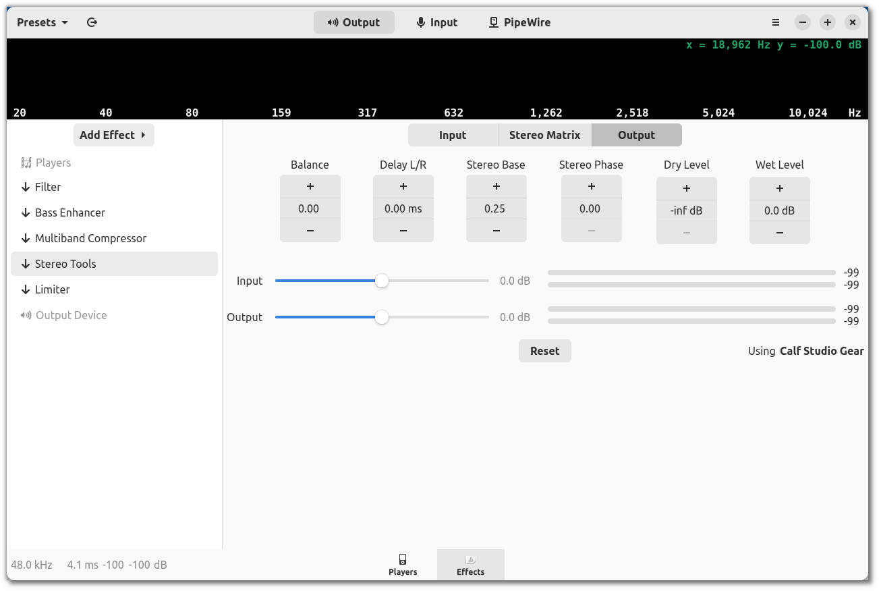The height and width of the screenshot is (591, 879).
Task: Select the Stereo Matrix toggle section
Action: tap(544, 135)
